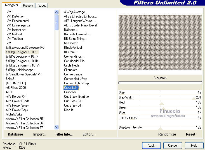Image resolution: width=205 pixels, height=150 pixels.
Task: Select &<Bkg Designer sf10 I> category
Action: [x=22, y=52]
